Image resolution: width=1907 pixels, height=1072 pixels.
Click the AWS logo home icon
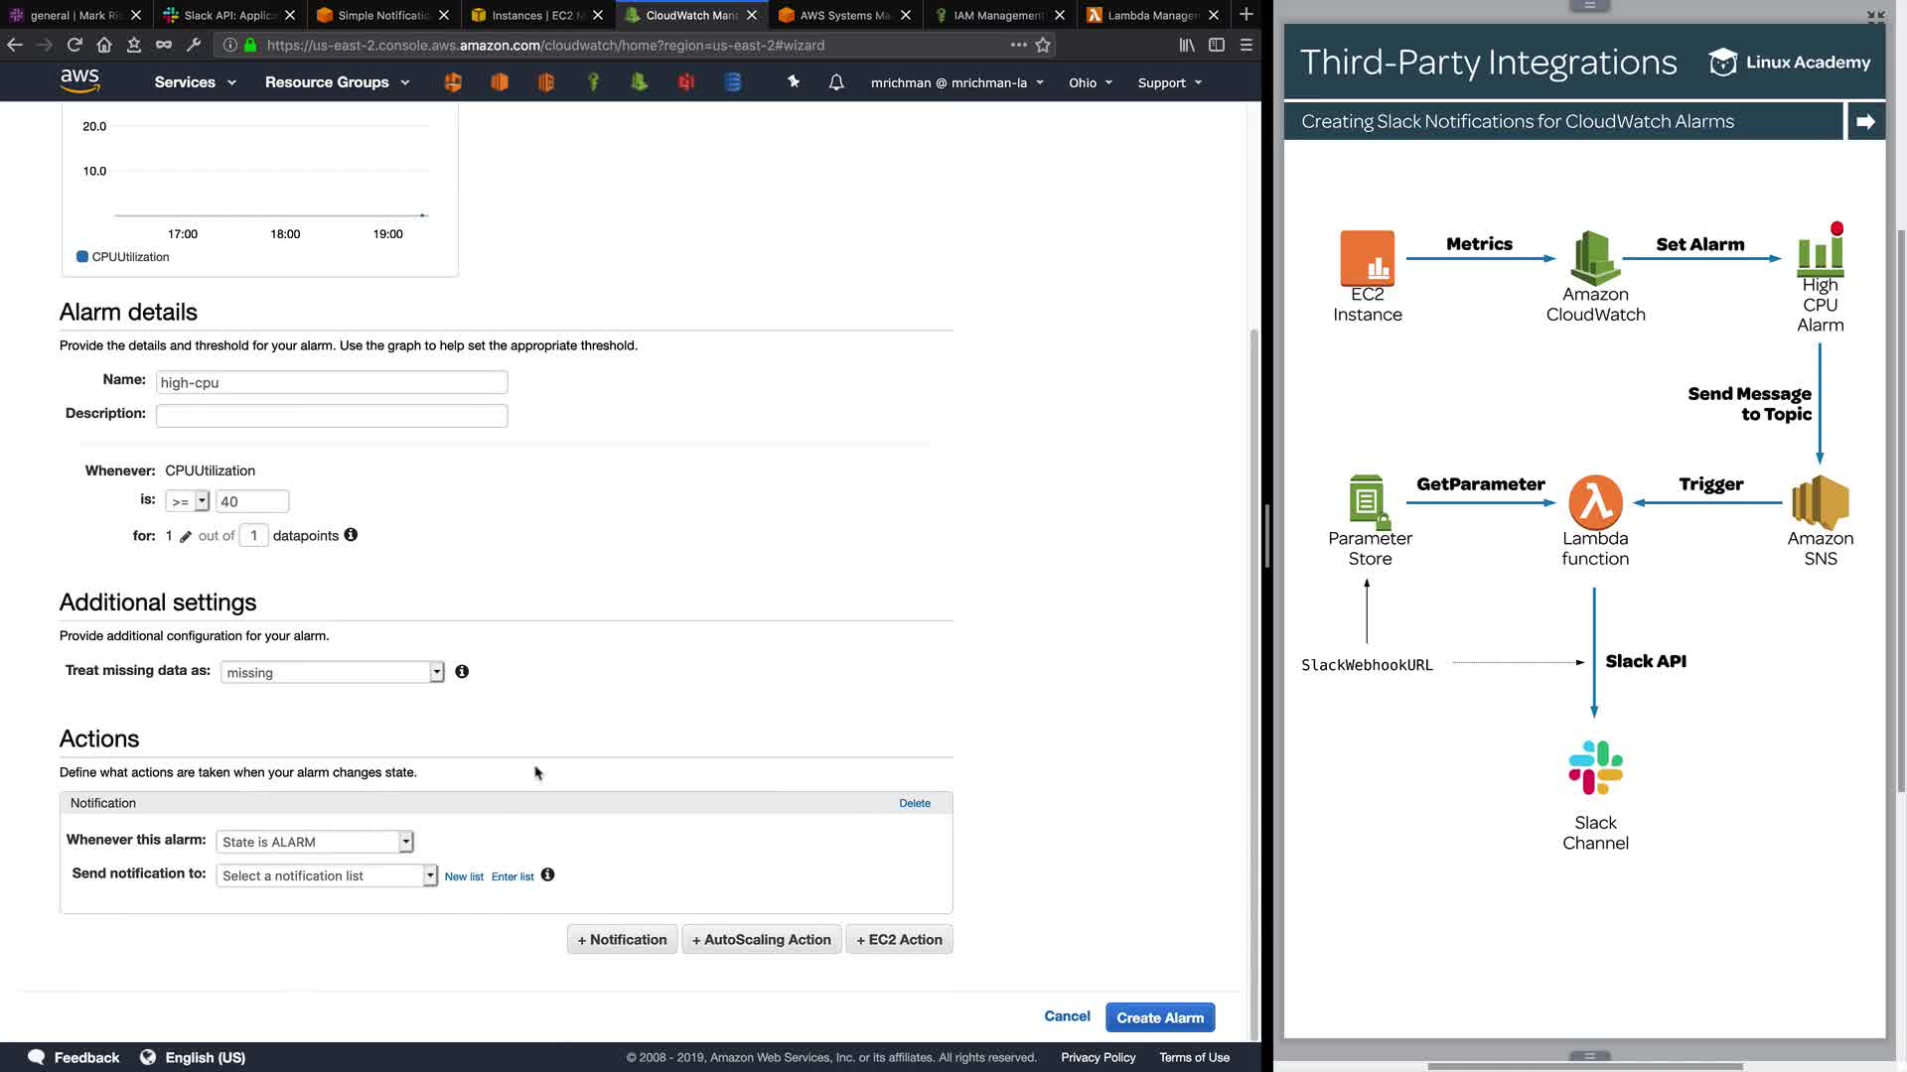(79, 80)
